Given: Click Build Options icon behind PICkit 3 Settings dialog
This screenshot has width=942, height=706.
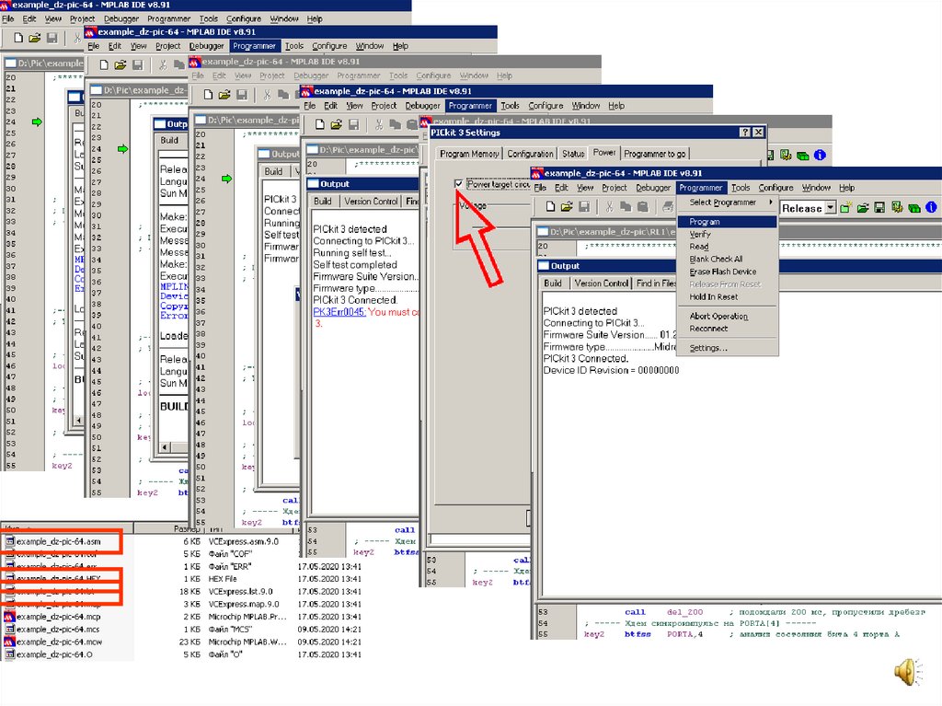Looking at the screenshot, I should (x=786, y=156).
